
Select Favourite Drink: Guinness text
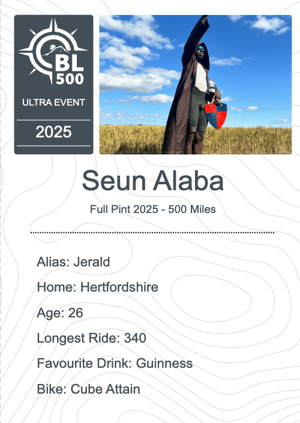point(115,364)
